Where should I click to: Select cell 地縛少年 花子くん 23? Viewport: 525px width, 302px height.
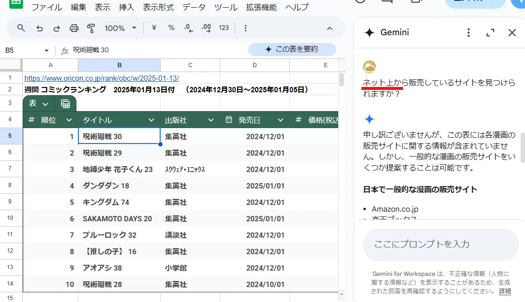tap(119, 169)
